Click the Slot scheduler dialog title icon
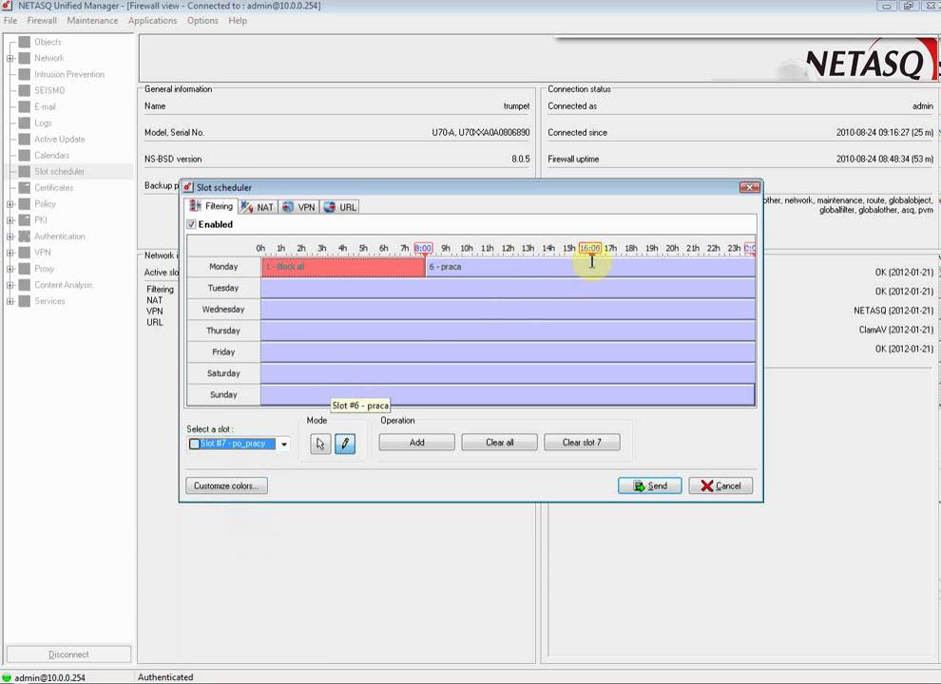Screen dimensions: 941x684 (188, 187)
